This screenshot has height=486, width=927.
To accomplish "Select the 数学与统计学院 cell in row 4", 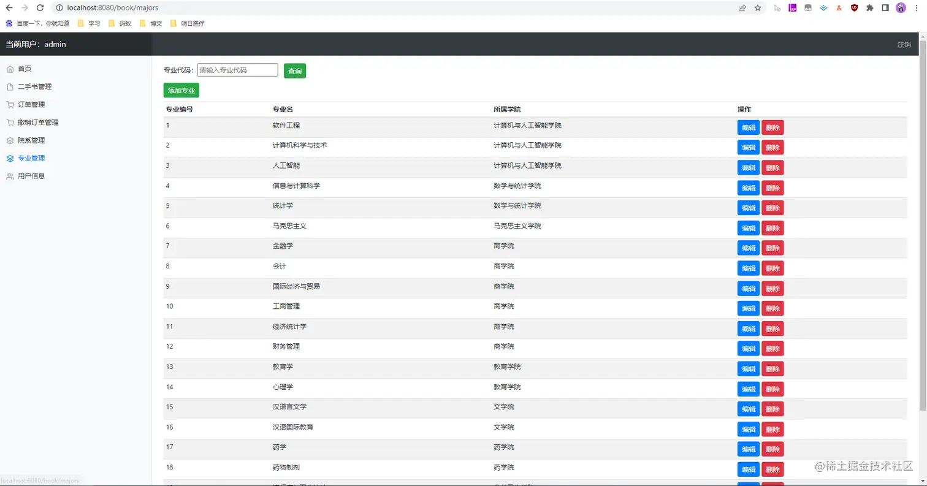I will (517, 186).
